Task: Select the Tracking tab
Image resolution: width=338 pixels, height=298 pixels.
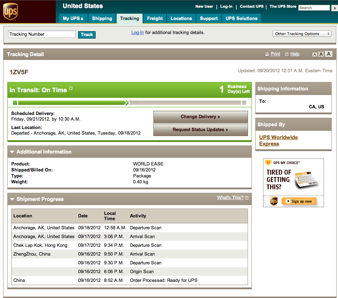Action: [130, 19]
